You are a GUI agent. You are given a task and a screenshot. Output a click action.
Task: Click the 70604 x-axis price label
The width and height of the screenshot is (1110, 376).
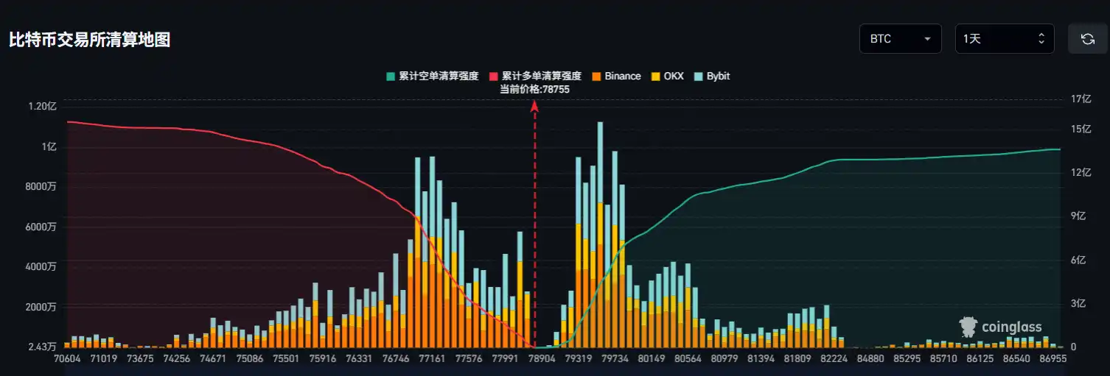pyautogui.click(x=67, y=359)
